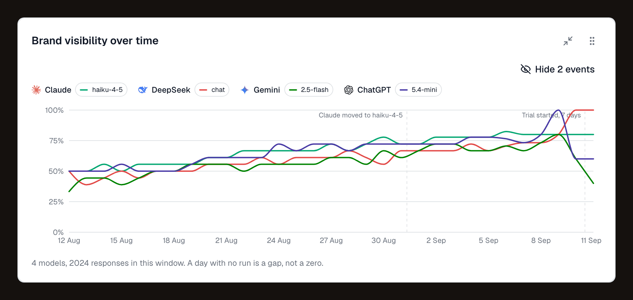Click the 15 Aug x-axis label
Viewport: 633px width, 300px height.
(121, 240)
